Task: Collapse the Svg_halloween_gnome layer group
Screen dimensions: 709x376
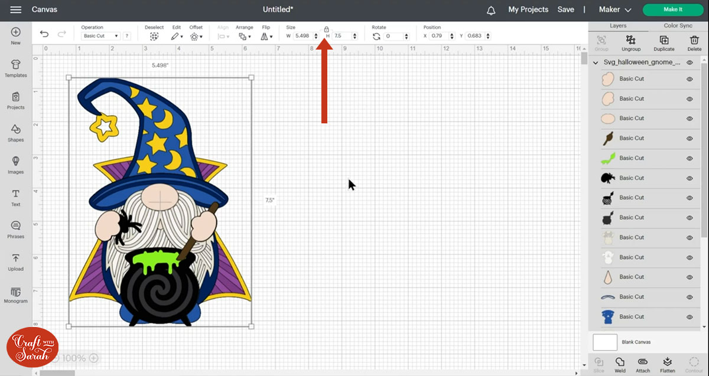Action: tap(595, 63)
